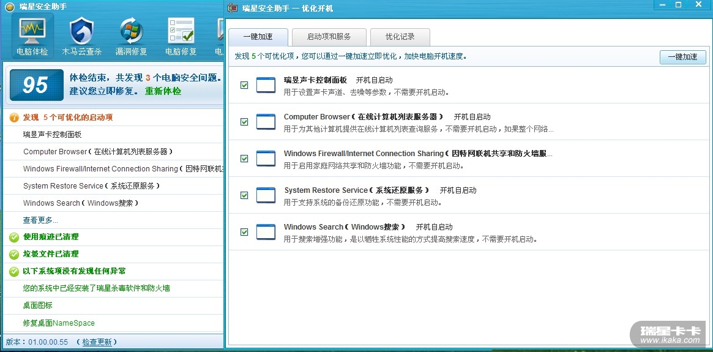Click Computer Browser title in the optimize list
Image resolution: width=713 pixels, height=352 pixels.
364,117
